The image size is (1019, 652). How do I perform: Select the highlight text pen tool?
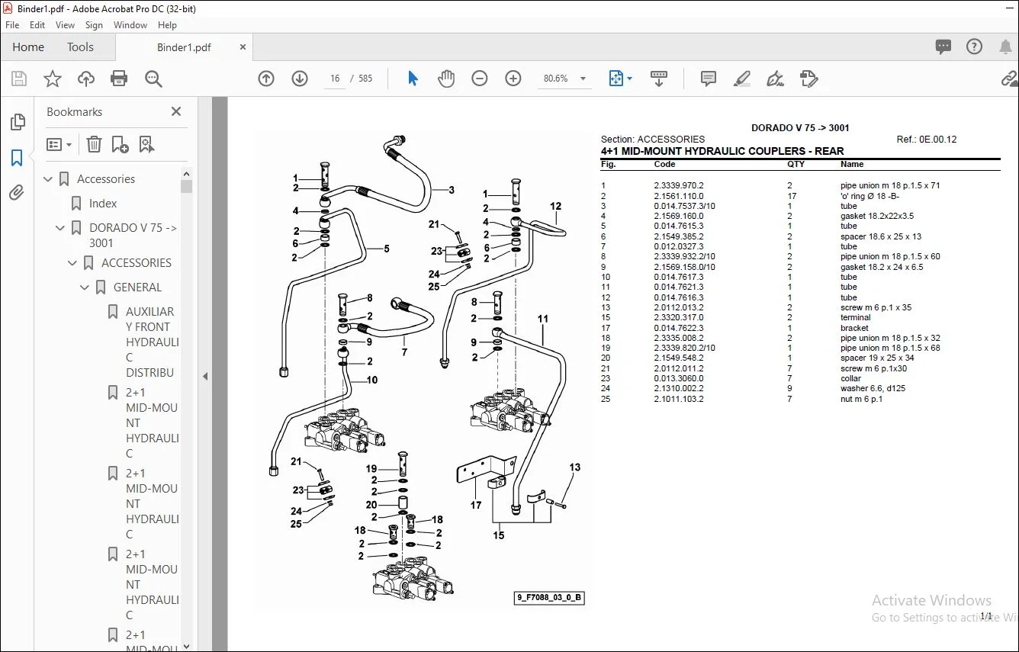click(741, 79)
